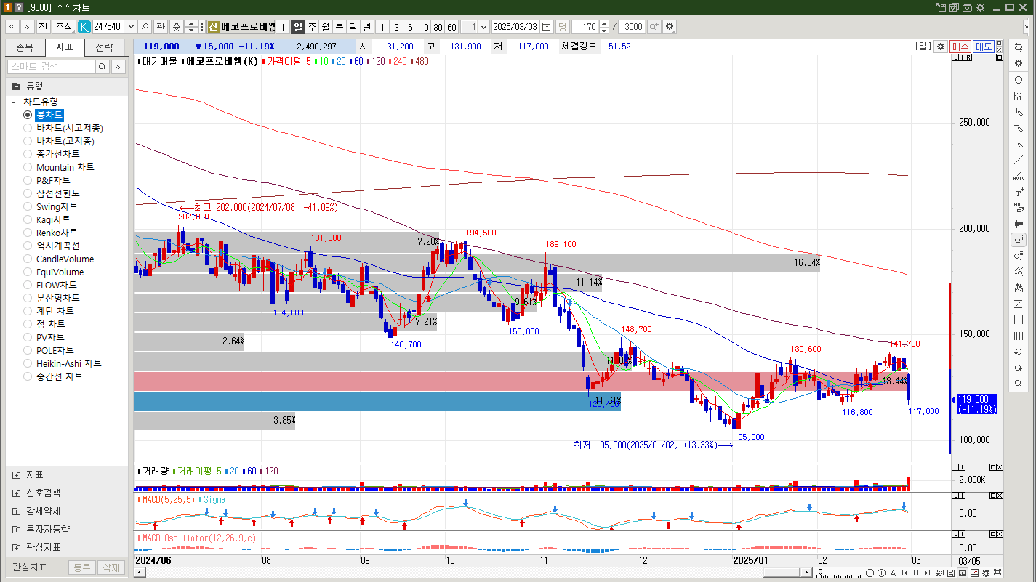This screenshot has width=1036, height=582.
Task: Expand the 지표 section in left panel
Action: coord(17,474)
